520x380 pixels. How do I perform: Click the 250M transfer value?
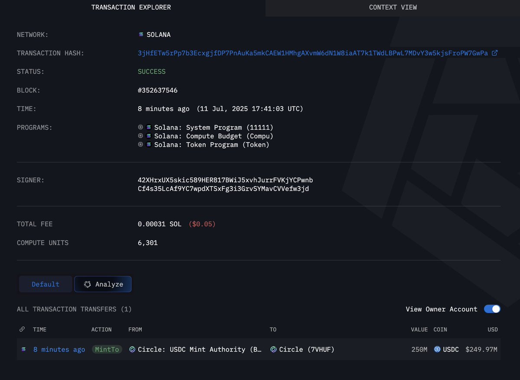419,349
